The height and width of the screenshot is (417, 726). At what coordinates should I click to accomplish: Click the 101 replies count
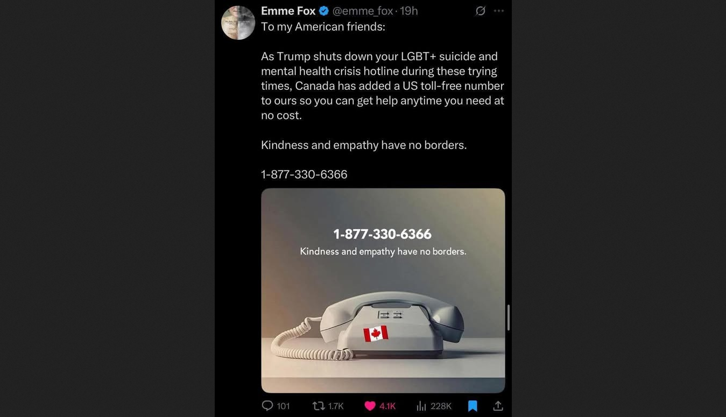pyautogui.click(x=284, y=406)
